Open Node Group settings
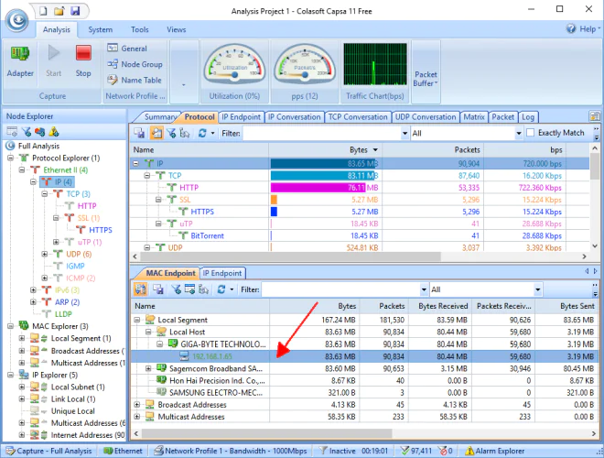 [134, 64]
